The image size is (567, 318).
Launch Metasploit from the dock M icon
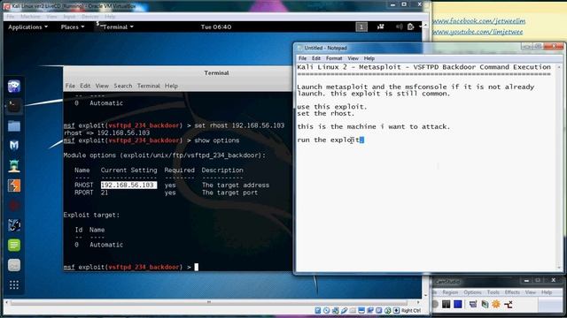[x=14, y=145]
